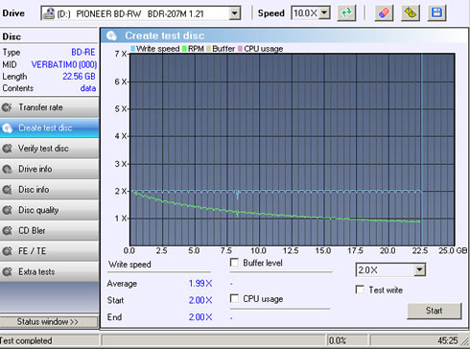
Task: Go to Disc quality test
Action: tap(49, 210)
